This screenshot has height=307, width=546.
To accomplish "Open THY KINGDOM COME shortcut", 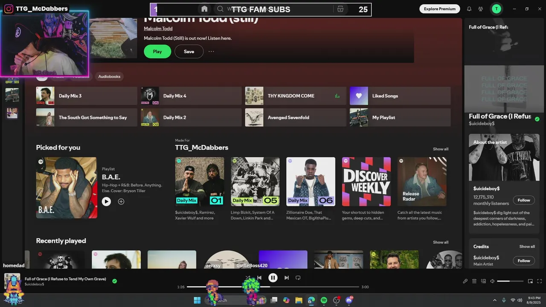I will tap(296, 96).
